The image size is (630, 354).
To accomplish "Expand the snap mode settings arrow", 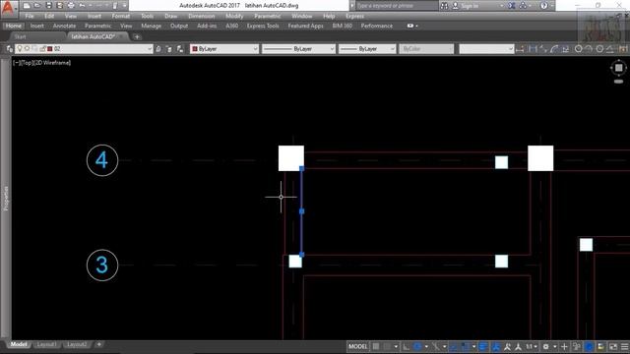I will (x=396, y=346).
